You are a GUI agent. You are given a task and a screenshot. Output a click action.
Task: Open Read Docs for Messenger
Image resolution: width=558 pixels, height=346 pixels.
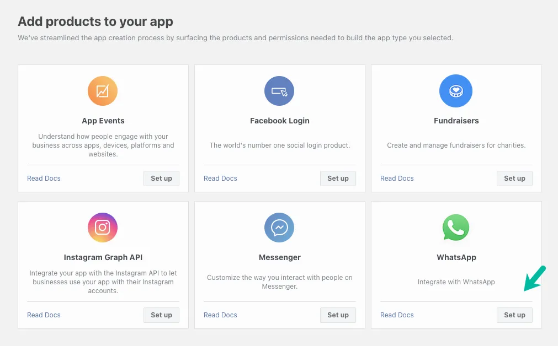(220, 315)
